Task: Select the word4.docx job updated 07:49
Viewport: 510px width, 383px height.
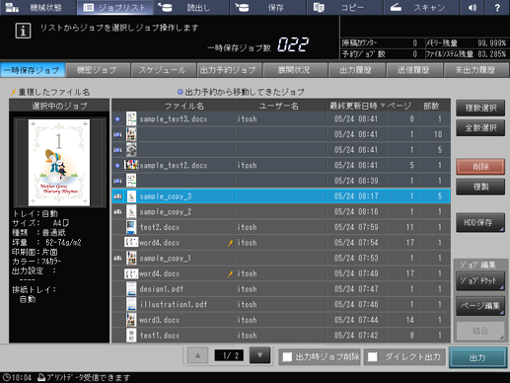Action: (x=281, y=273)
